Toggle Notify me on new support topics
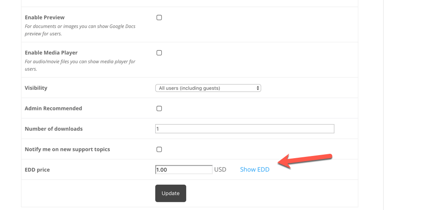 [x=159, y=149]
